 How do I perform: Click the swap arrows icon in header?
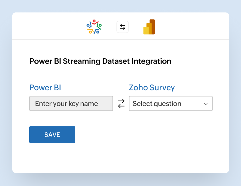(x=123, y=27)
